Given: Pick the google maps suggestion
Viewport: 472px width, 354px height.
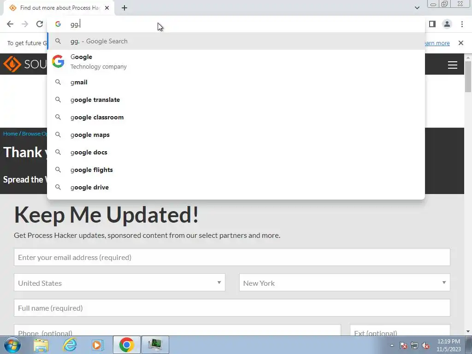Looking at the screenshot, I should (x=236, y=135).
